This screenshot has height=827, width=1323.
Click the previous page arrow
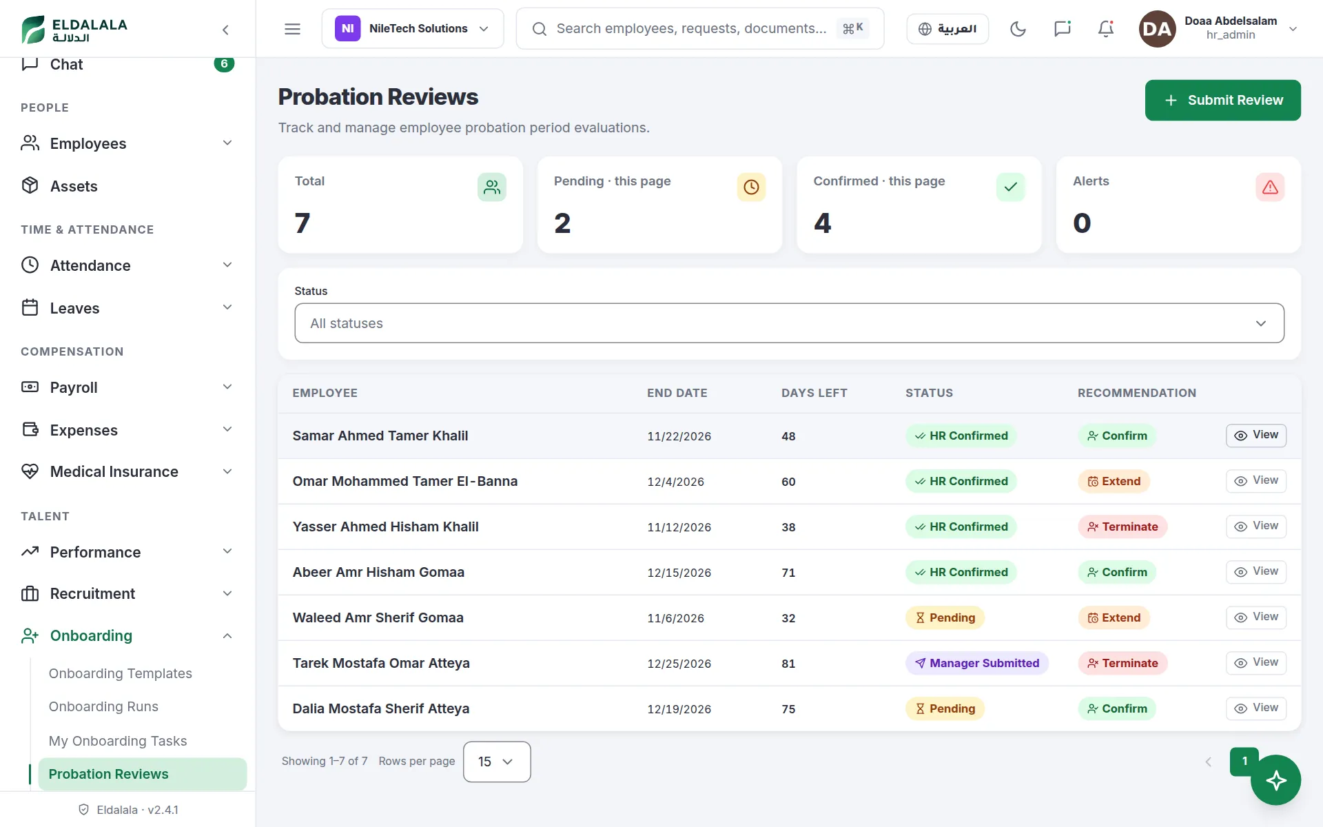1208,762
